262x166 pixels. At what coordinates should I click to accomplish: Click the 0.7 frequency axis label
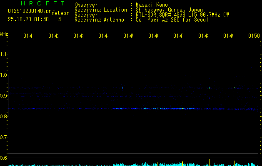click(x=4, y=137)
